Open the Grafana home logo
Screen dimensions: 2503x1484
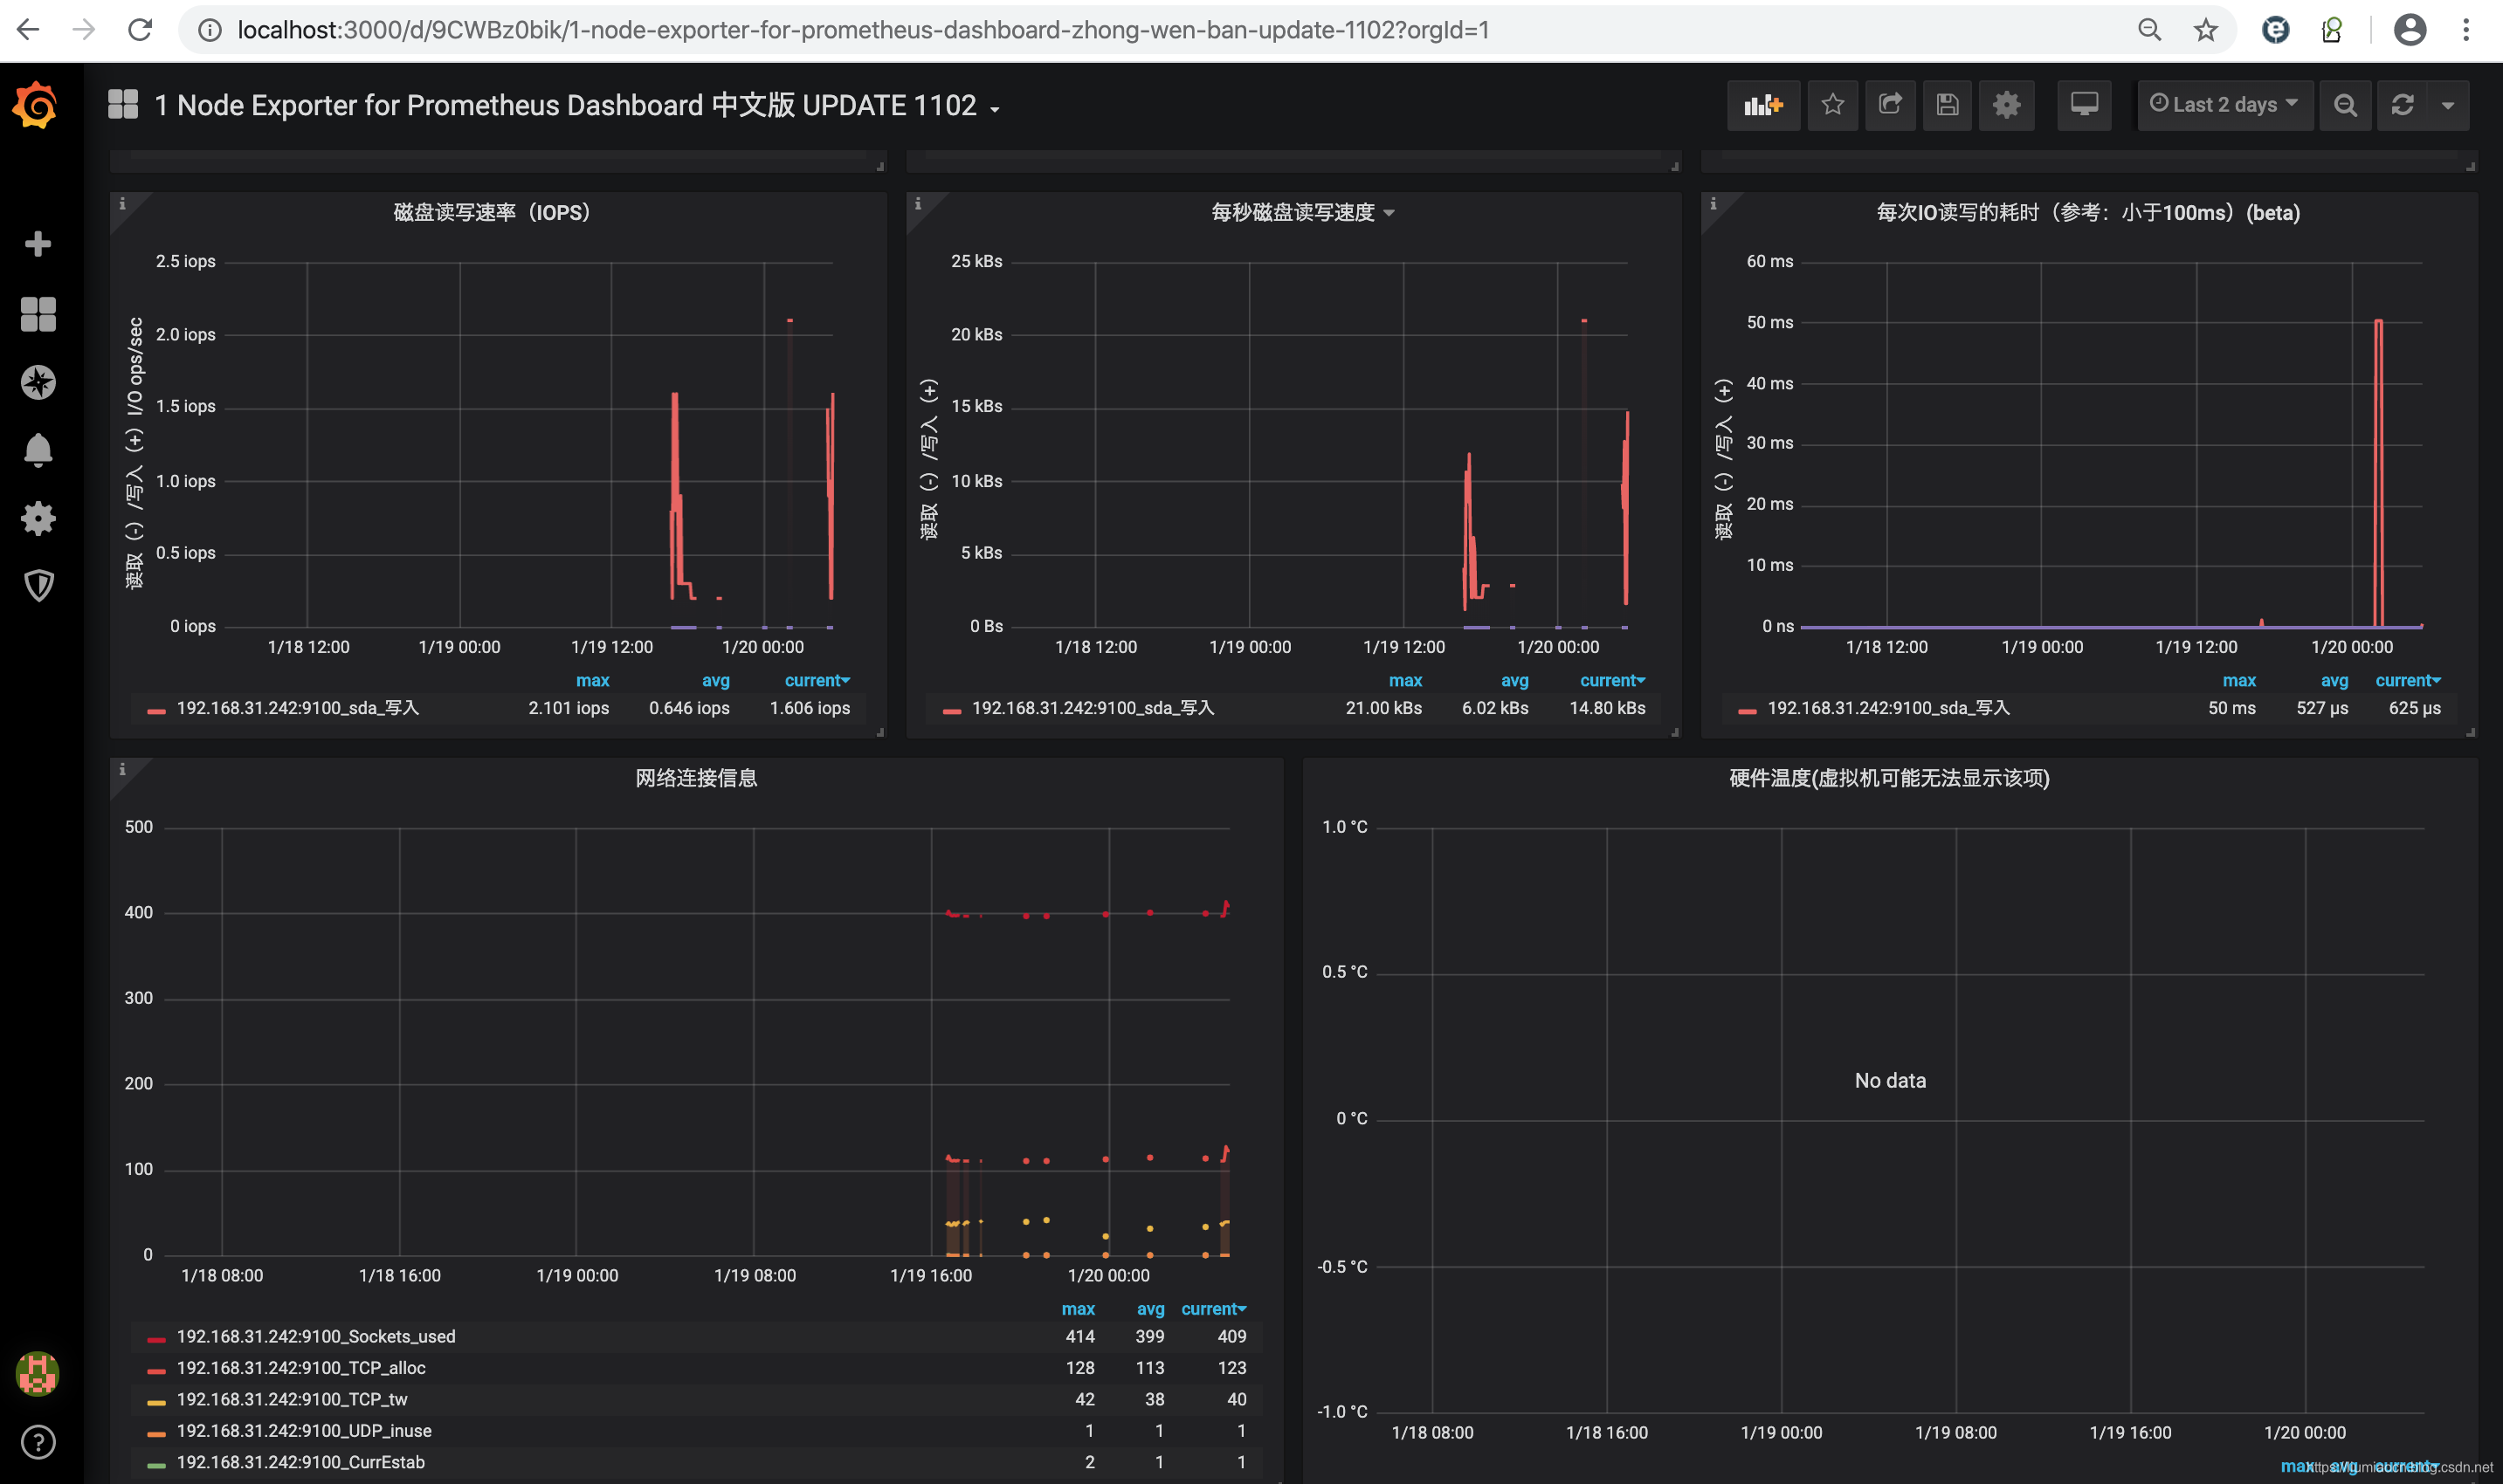(36, 105)
